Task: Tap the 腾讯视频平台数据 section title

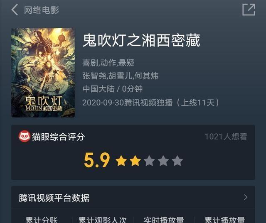Action: click(54, 198)
